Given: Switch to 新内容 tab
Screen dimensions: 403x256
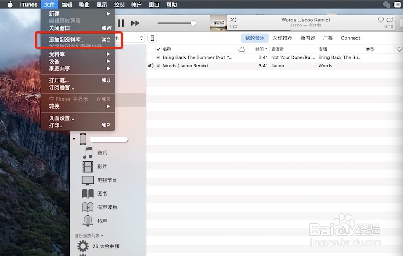Looking at the screenshot, I should [x=308, y=38].
